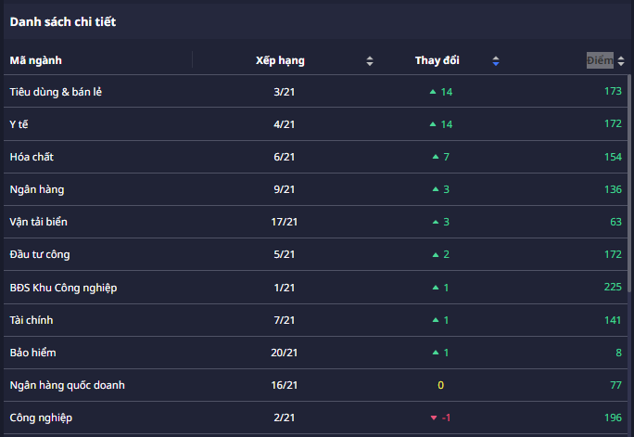Open Ngân hàng quốc doanh sector

pos(67,385)
